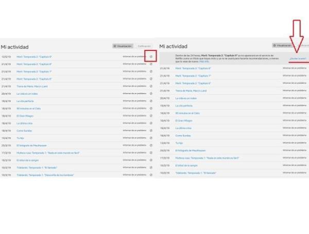This screenshot has width=309, height=234.
Task: Open La última cima title, left list
Action: (24, 123)
